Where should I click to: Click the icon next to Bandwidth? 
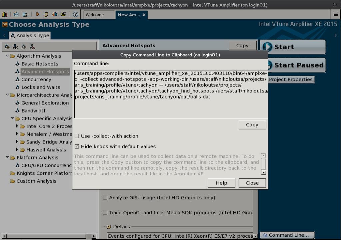click(x=18, y=111)
